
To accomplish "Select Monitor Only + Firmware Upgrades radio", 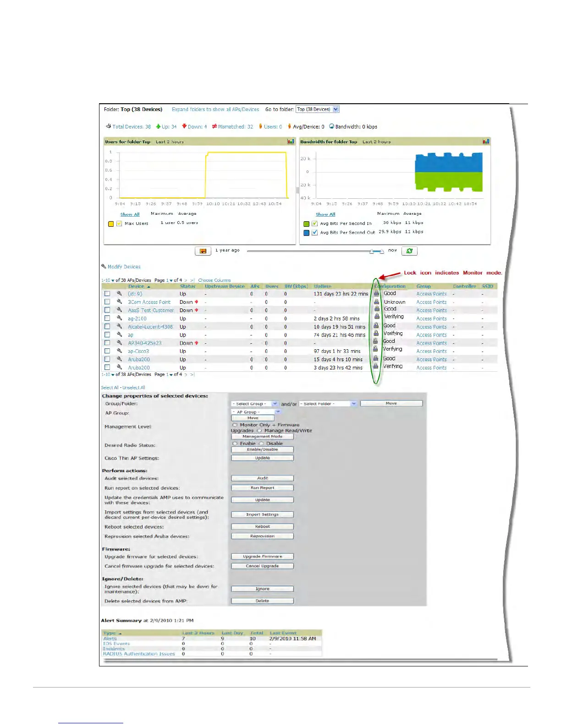I will (235, 425).
